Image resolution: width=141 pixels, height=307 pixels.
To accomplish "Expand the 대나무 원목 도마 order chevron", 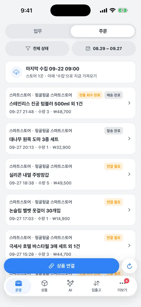I will pyautogui.click(x=129, y=139).
